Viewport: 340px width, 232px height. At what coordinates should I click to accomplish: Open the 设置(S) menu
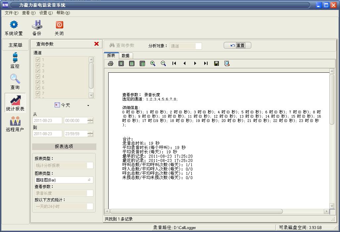click(x=46, y=13)
